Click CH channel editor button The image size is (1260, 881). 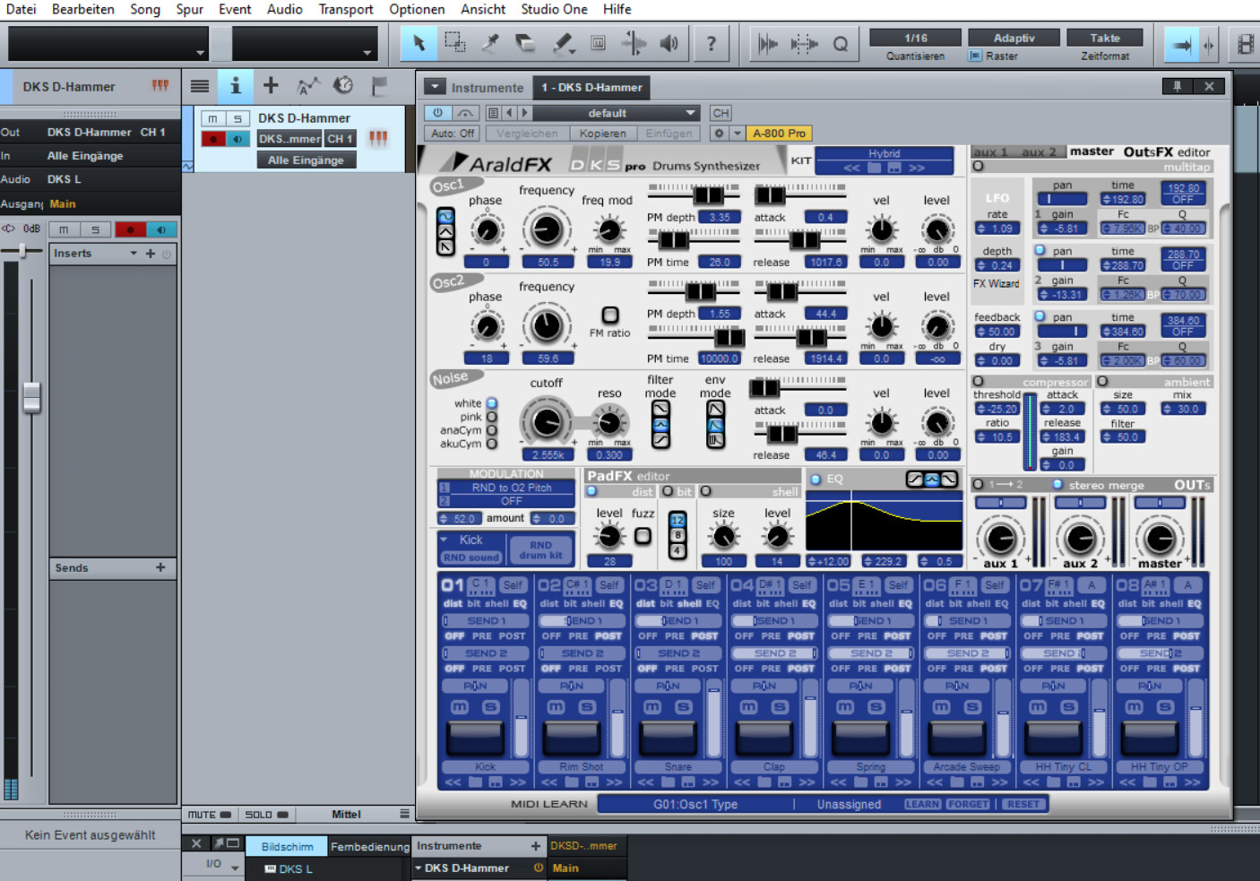(721, 113)
